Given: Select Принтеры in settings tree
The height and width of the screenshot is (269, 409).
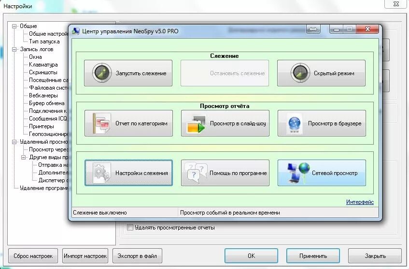Looking at the screenshot, I should point(42,126).
